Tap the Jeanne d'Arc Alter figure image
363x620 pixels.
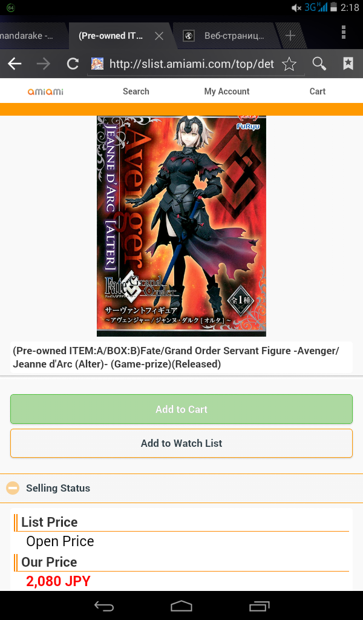(181, 226)
